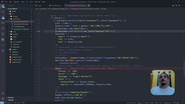Click the notifications bell in status bar
185x104 pixels.
click(x=182, y=103)
